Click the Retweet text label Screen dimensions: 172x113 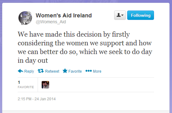52,71
